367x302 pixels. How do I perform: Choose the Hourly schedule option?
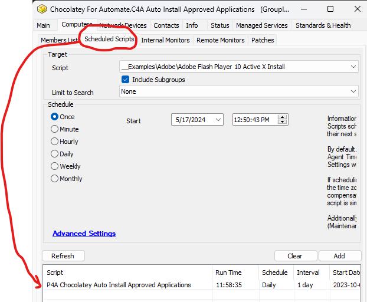(x=55, y=142)
